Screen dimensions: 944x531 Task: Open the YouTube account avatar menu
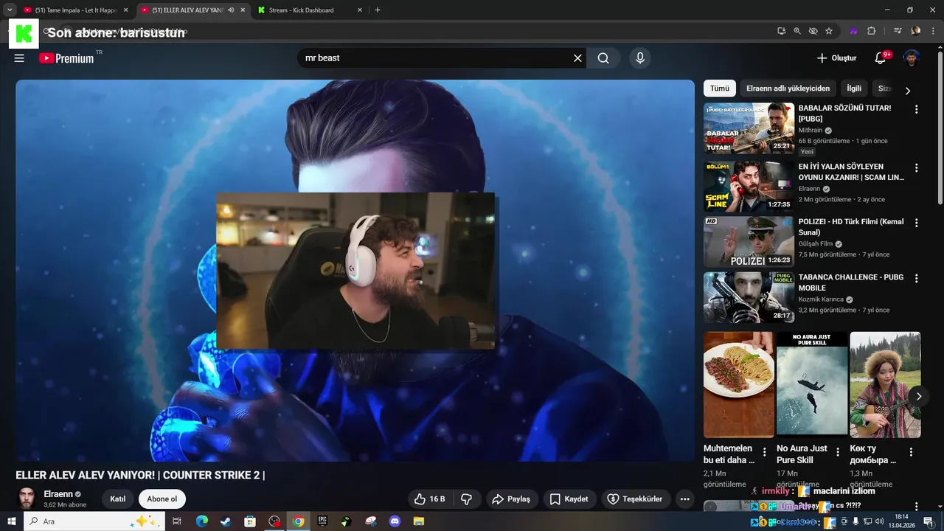912,58
